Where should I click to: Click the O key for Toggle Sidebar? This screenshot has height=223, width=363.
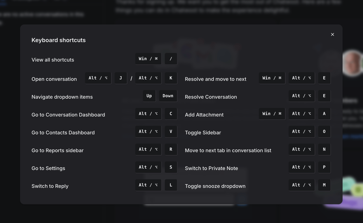coord(324,131)
